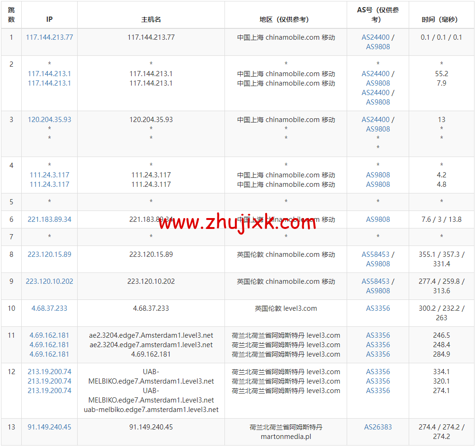Viewport: 475px width, 447px height.
Task: Open IP link 120.204.35.93 in hop 3
Action: [x=49, y=119]
